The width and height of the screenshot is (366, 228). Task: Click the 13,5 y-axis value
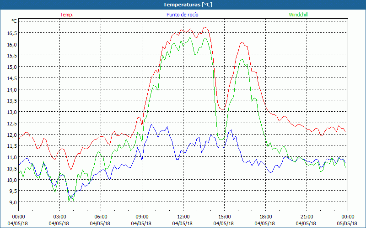(x=12, y=101)
